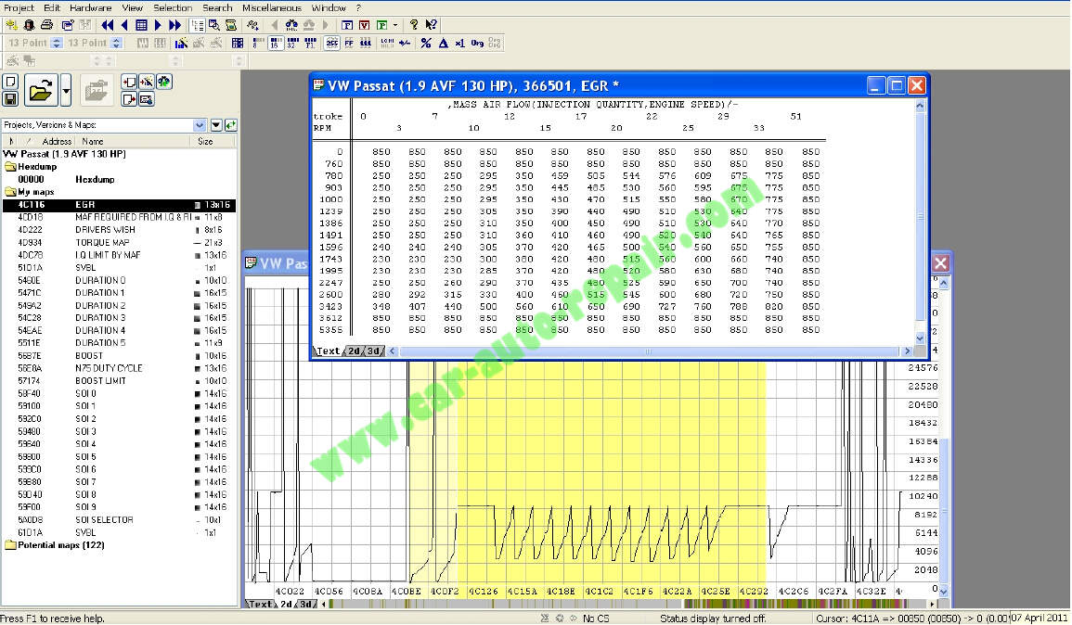Click the hexadecimal FF display icon
This screenshot has width=1072, height=625.
point(348,42)
